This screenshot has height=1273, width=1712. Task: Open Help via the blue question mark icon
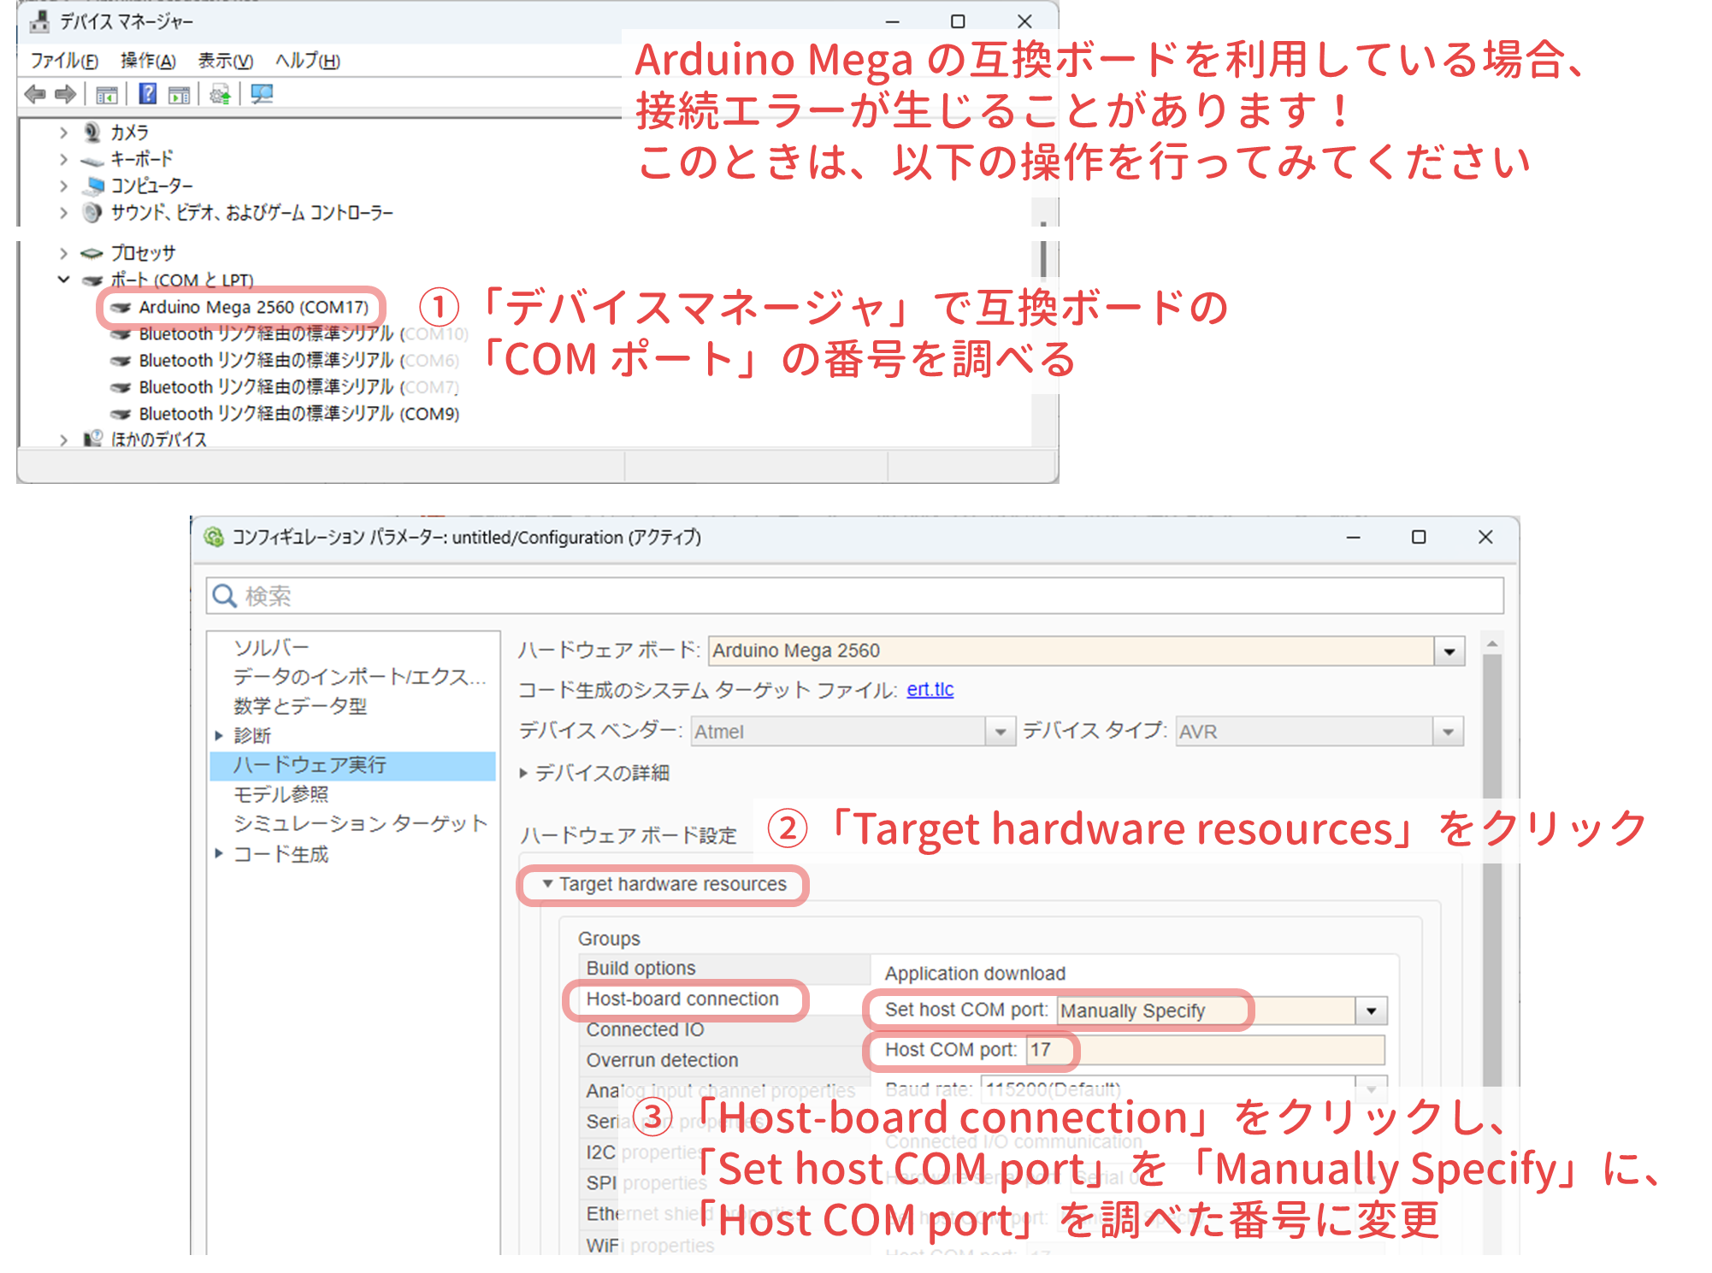point(147,94)
